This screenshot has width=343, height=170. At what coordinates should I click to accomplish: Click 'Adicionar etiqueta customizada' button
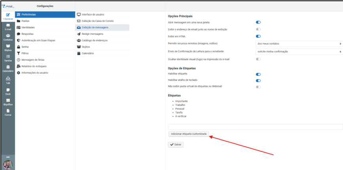188,134
